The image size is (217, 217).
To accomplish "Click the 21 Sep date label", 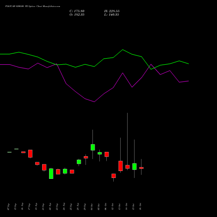I will pyautogui.click(x=43, y=207).
